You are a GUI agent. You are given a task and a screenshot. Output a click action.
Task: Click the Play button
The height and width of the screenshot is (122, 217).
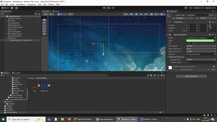104,8
